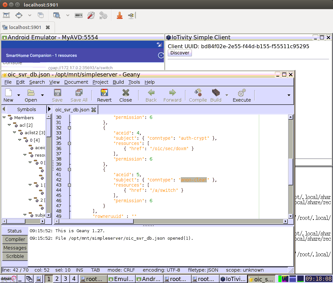Close the oic_svr_db.json document tab
This screenshot has height=283, width=333.
click(94, 110)
